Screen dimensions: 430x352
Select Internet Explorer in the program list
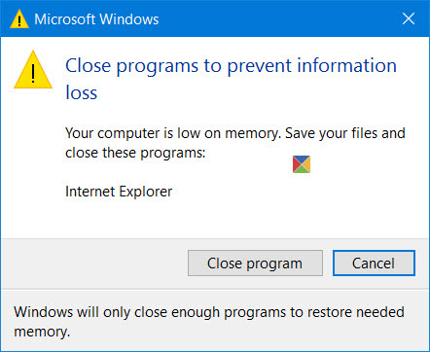click(x=119, y=192)
